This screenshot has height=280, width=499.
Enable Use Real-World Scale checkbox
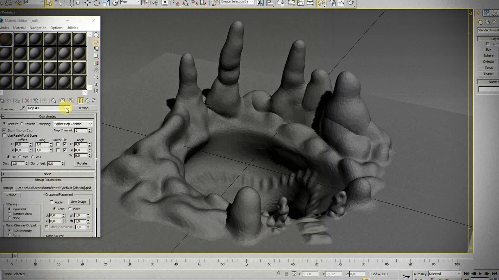coord(4,135)
